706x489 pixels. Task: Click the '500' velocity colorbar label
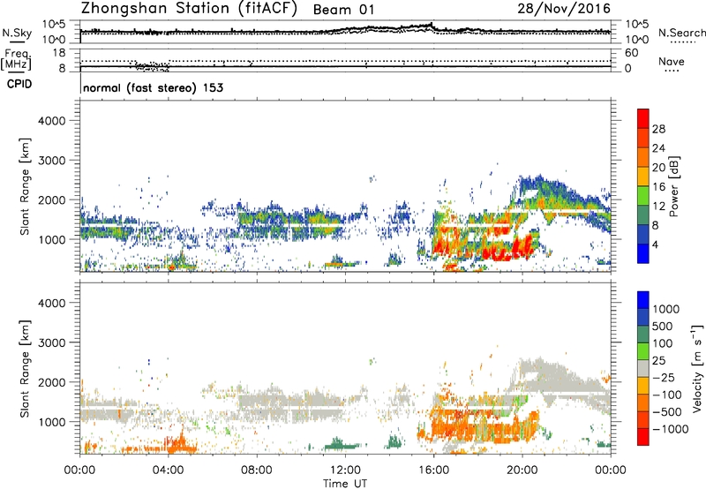[663, 327]
